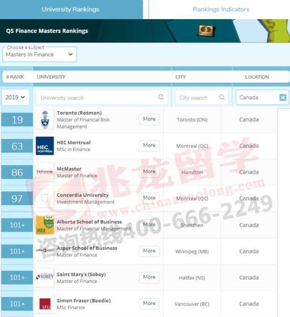Open the Masters In Finance subject dropdown

40,54
